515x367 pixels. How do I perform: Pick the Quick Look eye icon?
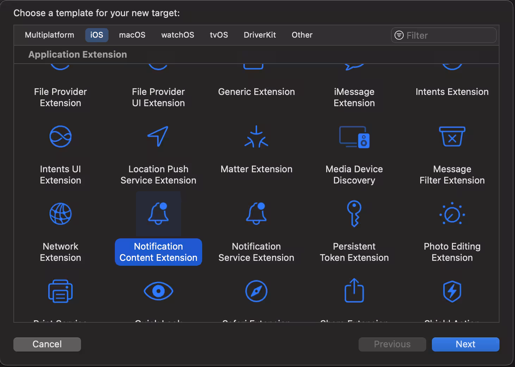[158, 291]
